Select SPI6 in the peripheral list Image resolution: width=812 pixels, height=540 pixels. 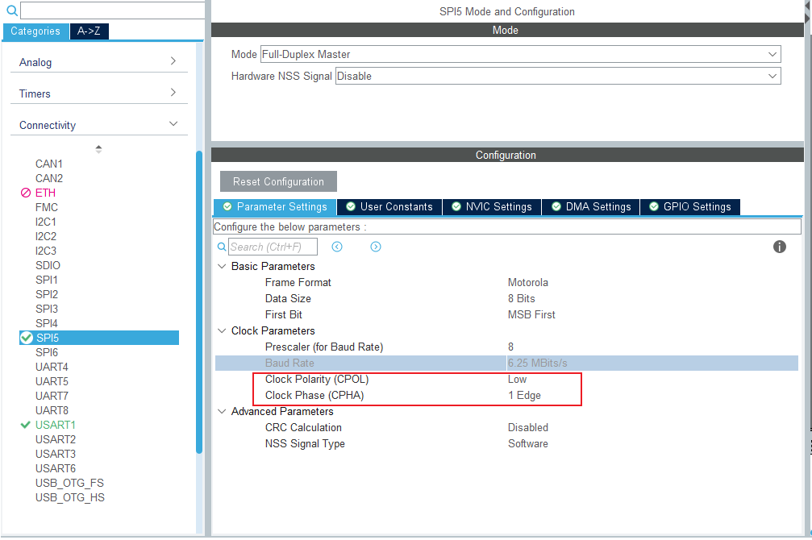[x=47, y=352]
